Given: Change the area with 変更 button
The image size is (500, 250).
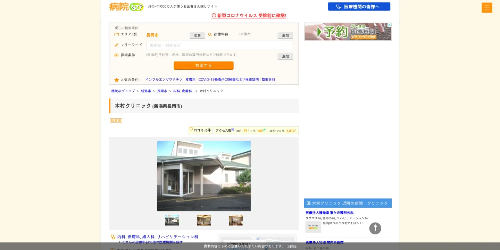Looking at the screenshot, I should (x=197, y=35).
